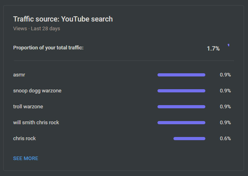Select will smith chris rock term
The width and height of the screenshot is (248, 176).
(x=36, y=122)
